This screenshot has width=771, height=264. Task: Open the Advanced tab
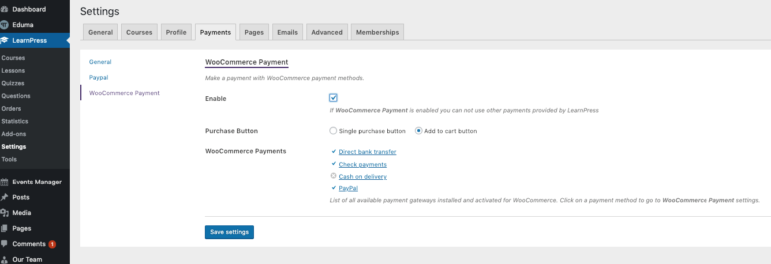tap(327, 32)
